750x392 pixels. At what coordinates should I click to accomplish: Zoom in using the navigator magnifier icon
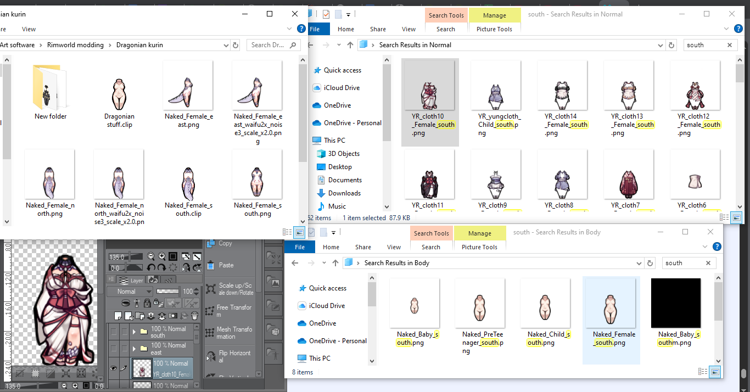(162, 256)
